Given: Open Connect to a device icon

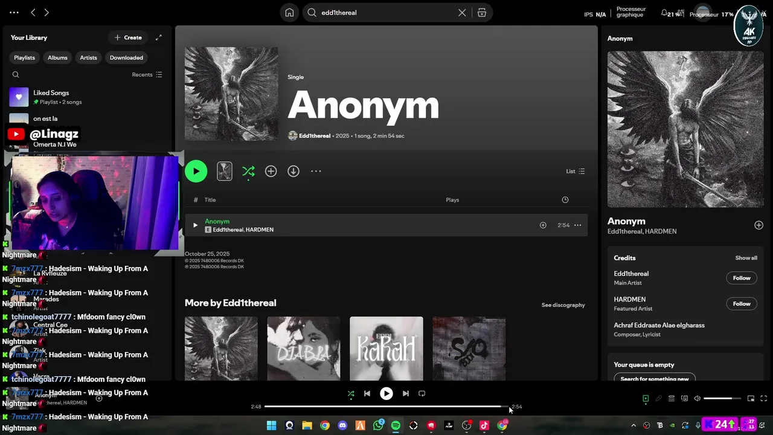Looking at the screenshot, I should pyautogui.click(x=684, y=399).
